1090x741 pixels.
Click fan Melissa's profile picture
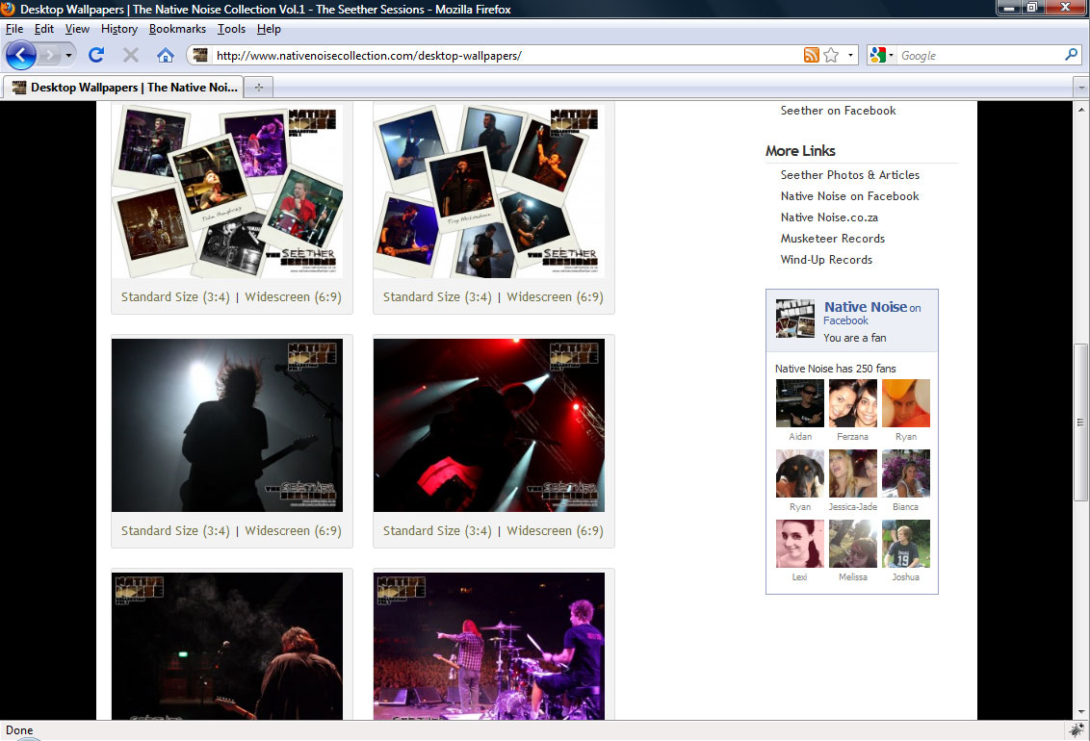coord(853,543)
